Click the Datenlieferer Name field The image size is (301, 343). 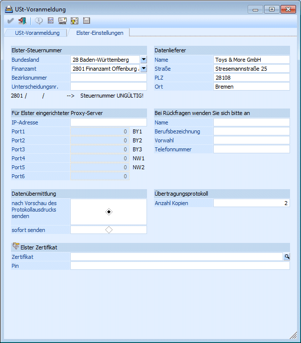251,60
